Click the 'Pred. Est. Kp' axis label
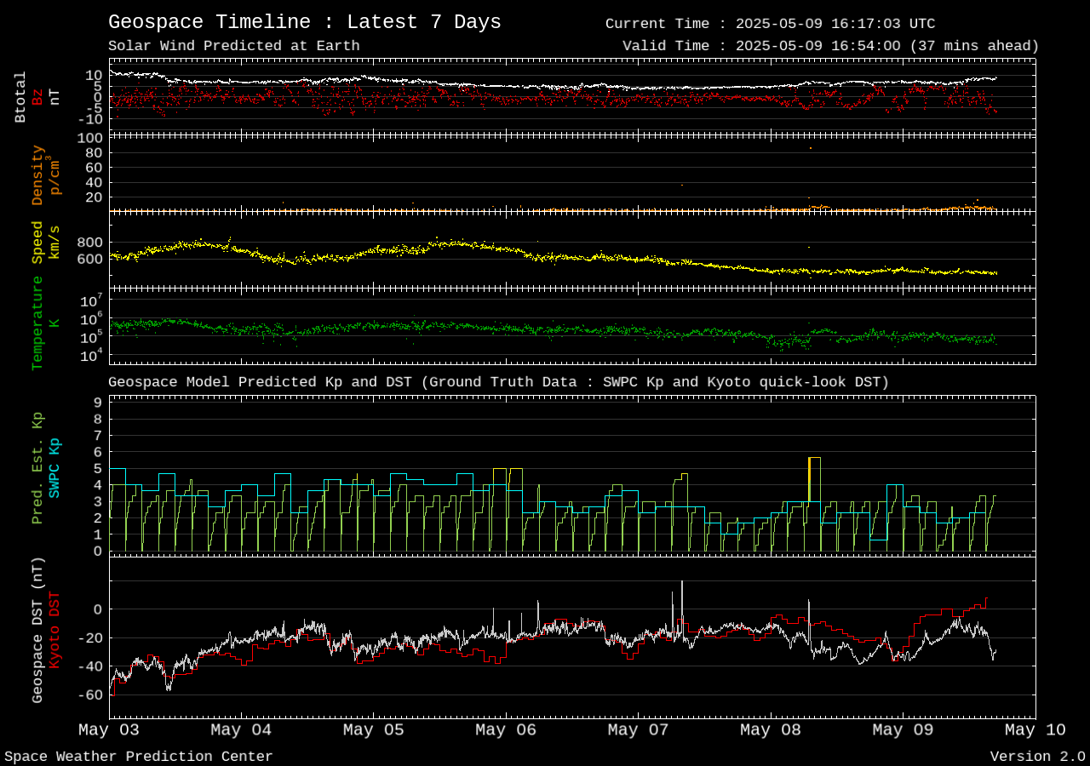1090x766 pixels. point(37,468)
